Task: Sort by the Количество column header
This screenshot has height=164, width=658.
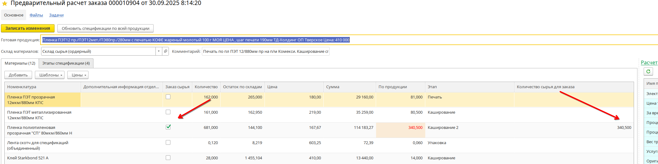Action: tap(206, 87)
